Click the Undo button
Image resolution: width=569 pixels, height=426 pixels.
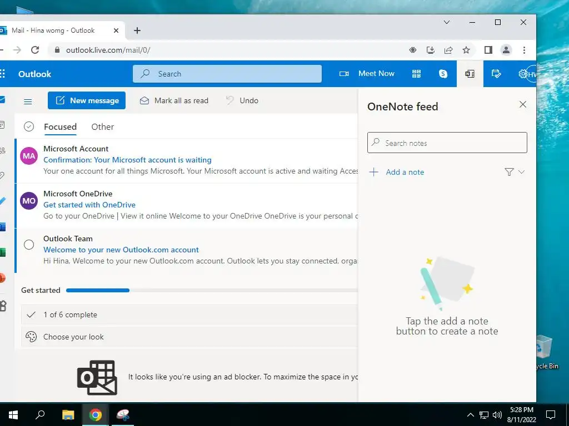[242, 101]
